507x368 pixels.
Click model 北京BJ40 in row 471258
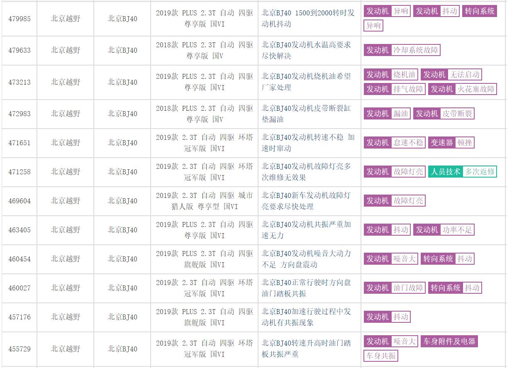(x=122, y=172)
